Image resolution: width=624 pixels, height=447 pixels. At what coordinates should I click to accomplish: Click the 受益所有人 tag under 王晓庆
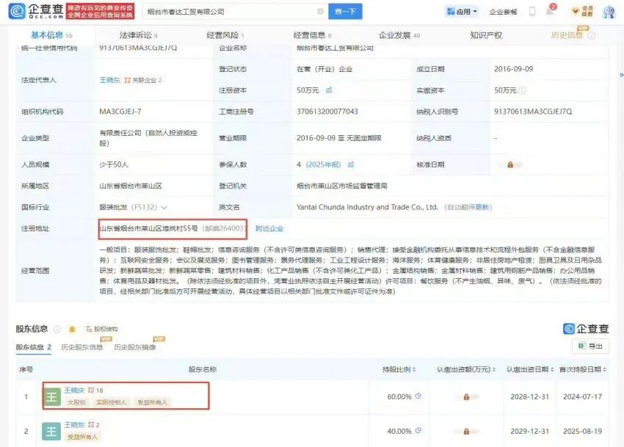coord(153,402)
